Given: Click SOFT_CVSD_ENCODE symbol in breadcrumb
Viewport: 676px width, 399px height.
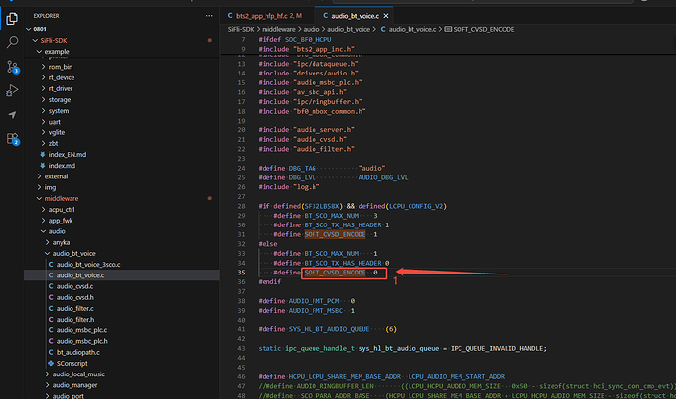Looking at the screenshot, I should point(483,31).
